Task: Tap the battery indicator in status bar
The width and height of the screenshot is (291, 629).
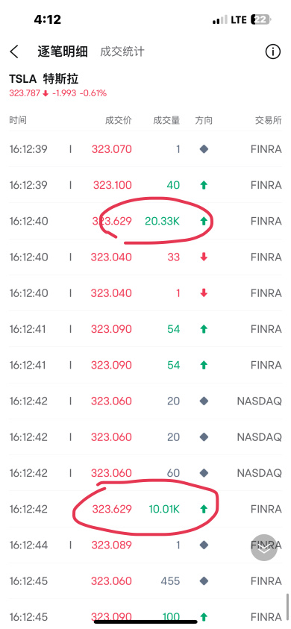Action: pos(261,19)
